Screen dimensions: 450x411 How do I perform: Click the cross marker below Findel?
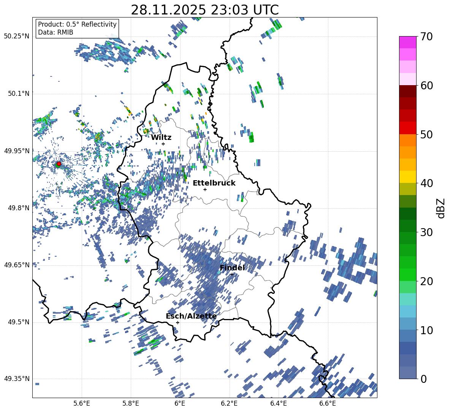[x=232, y=274]
